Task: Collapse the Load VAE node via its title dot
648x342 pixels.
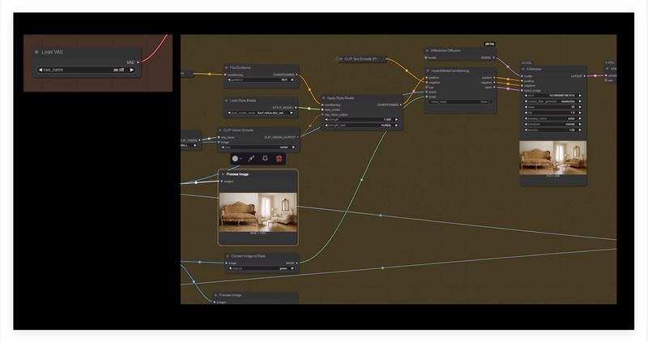Action: coord(36,52)
